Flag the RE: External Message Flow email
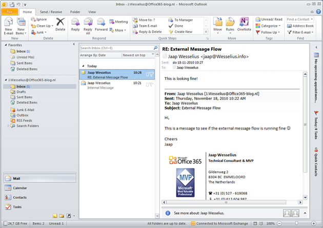The width and height of the screenshot is (323, 228). click(x=152, y=74)
